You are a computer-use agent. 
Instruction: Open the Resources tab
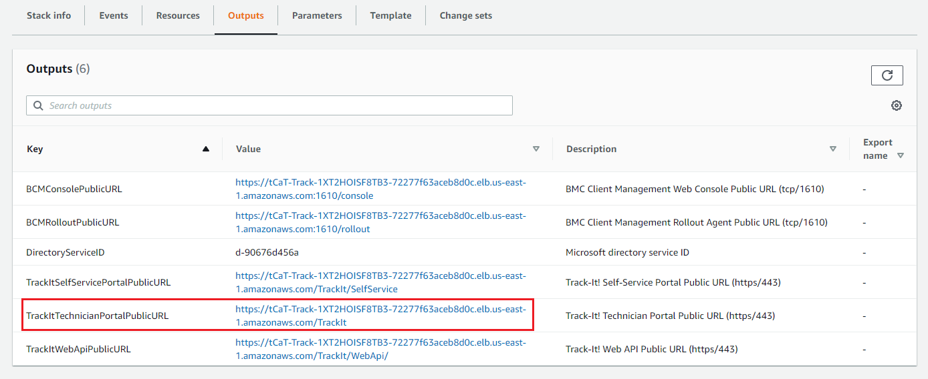coord(178,15)
